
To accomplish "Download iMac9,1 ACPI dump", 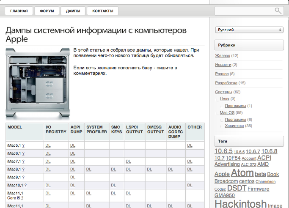I will 73,177.
